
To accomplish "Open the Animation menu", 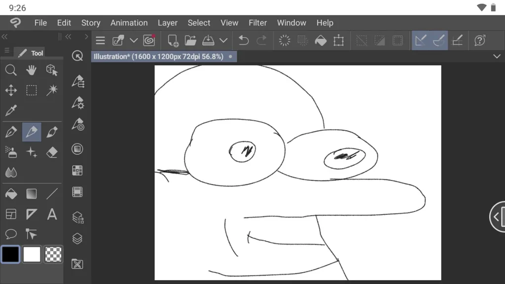I will pos(129,23).
